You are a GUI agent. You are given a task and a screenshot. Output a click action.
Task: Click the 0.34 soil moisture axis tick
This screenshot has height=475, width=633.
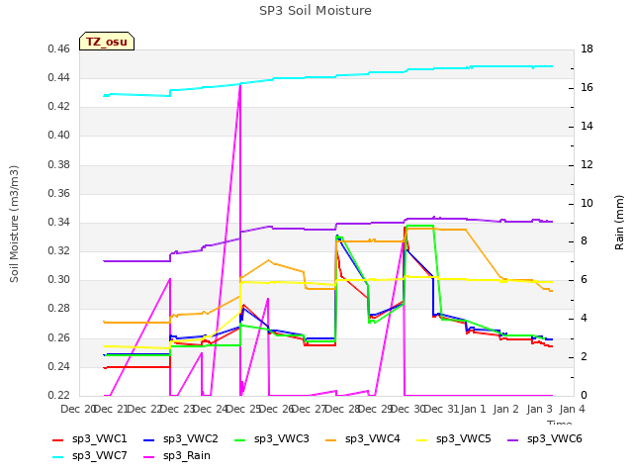point(58,222)
